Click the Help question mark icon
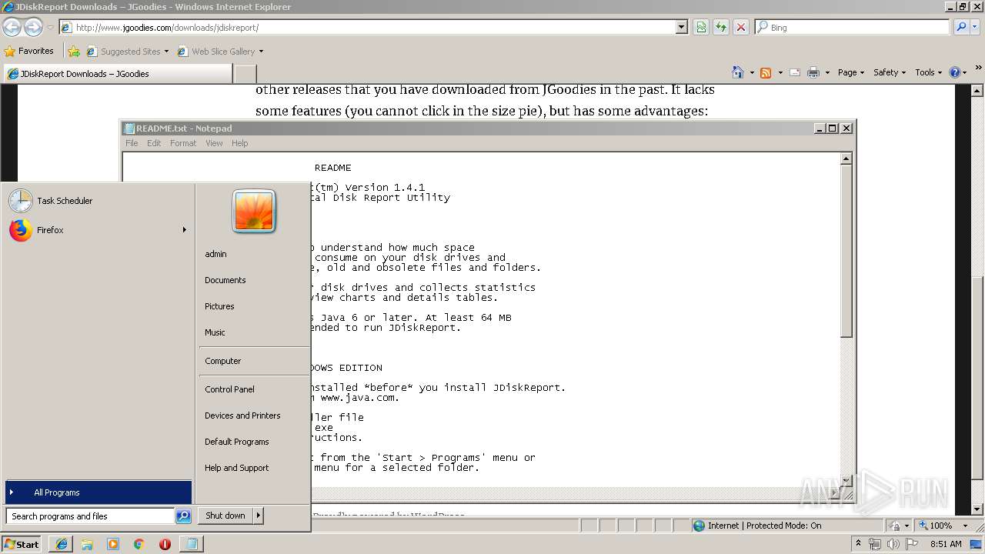Screen dimensions: 985x554 point(955,72)
